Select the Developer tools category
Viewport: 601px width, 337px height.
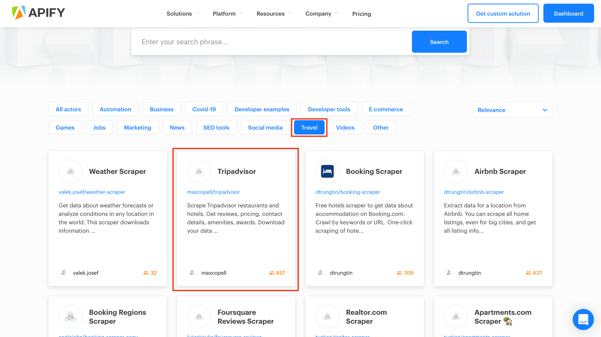click(329, 109)
